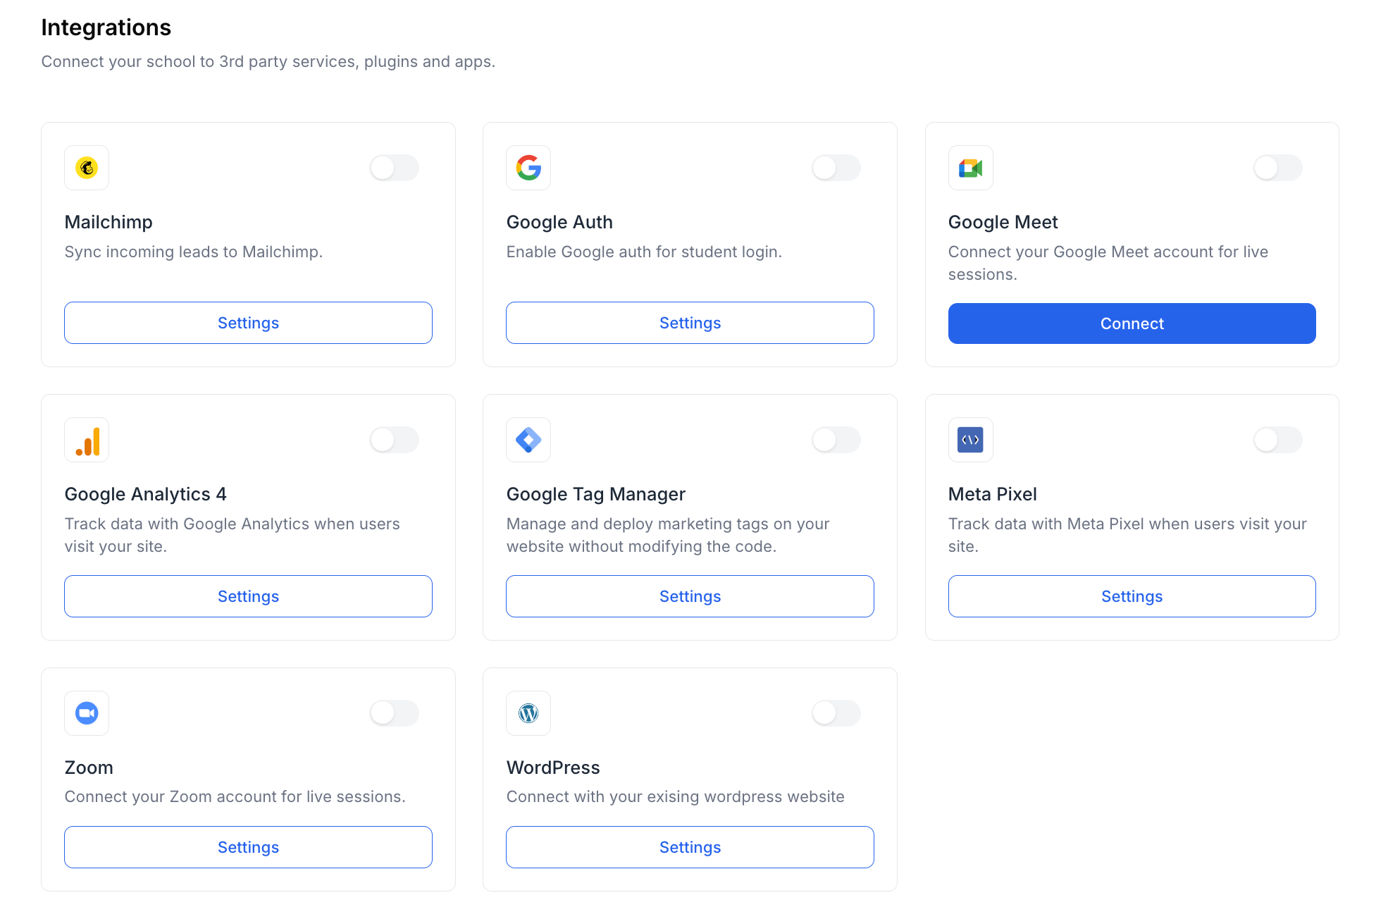Click the Google Meet camera icon
The width and height of the screenshot is (1388, 912).
[970, 168]
